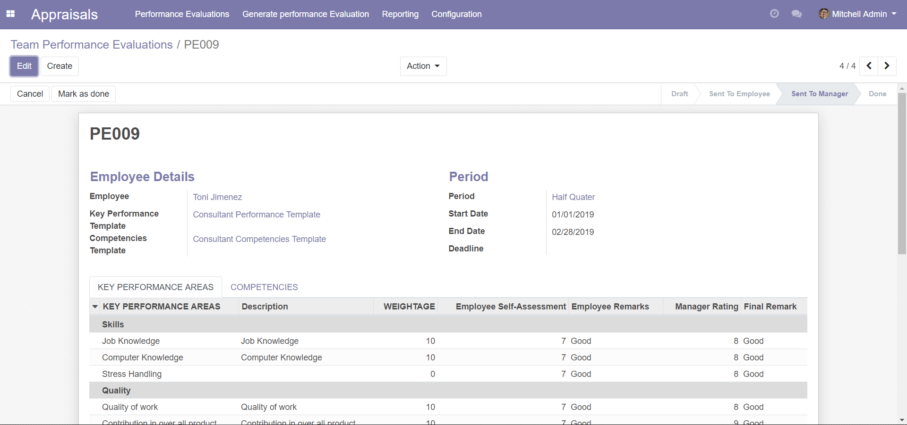
Task: Go to next record arrow
Action: pos(887,66)
